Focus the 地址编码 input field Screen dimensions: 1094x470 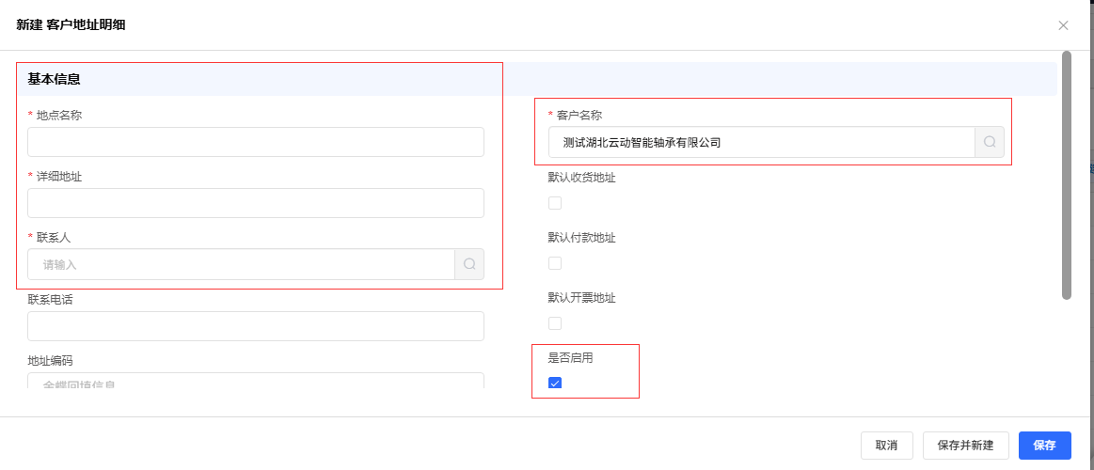255,381
